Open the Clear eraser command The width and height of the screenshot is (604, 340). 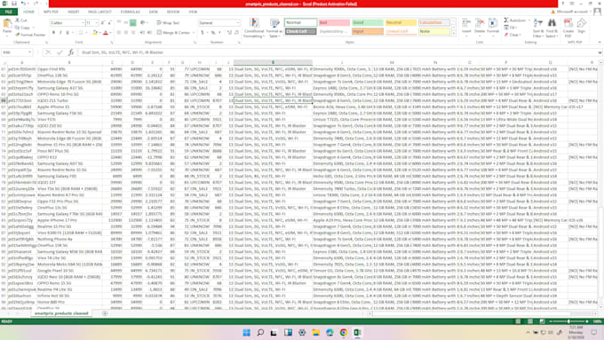[513, 35]
